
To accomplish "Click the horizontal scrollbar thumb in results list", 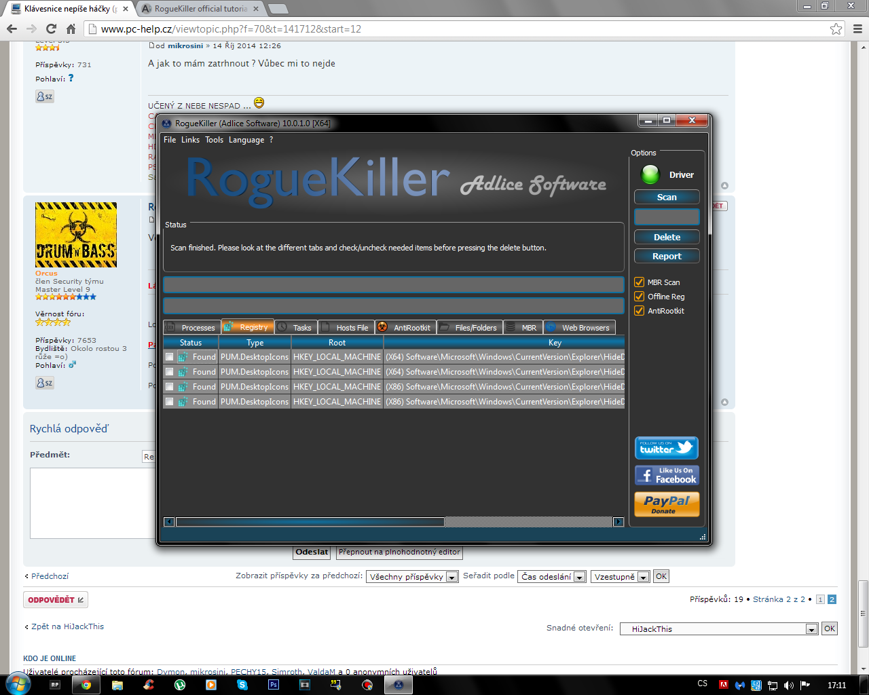I will tap(310, 522).
